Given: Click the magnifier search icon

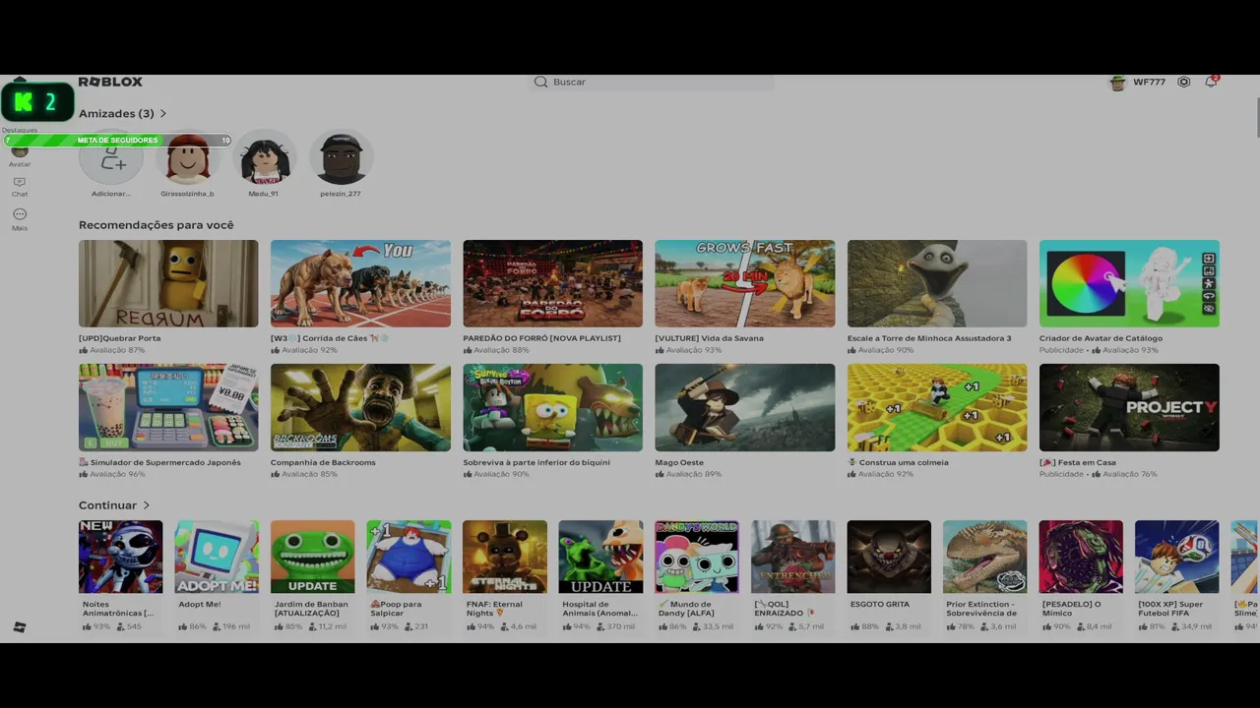Looking at the screenshot, I should click(540, 82).
